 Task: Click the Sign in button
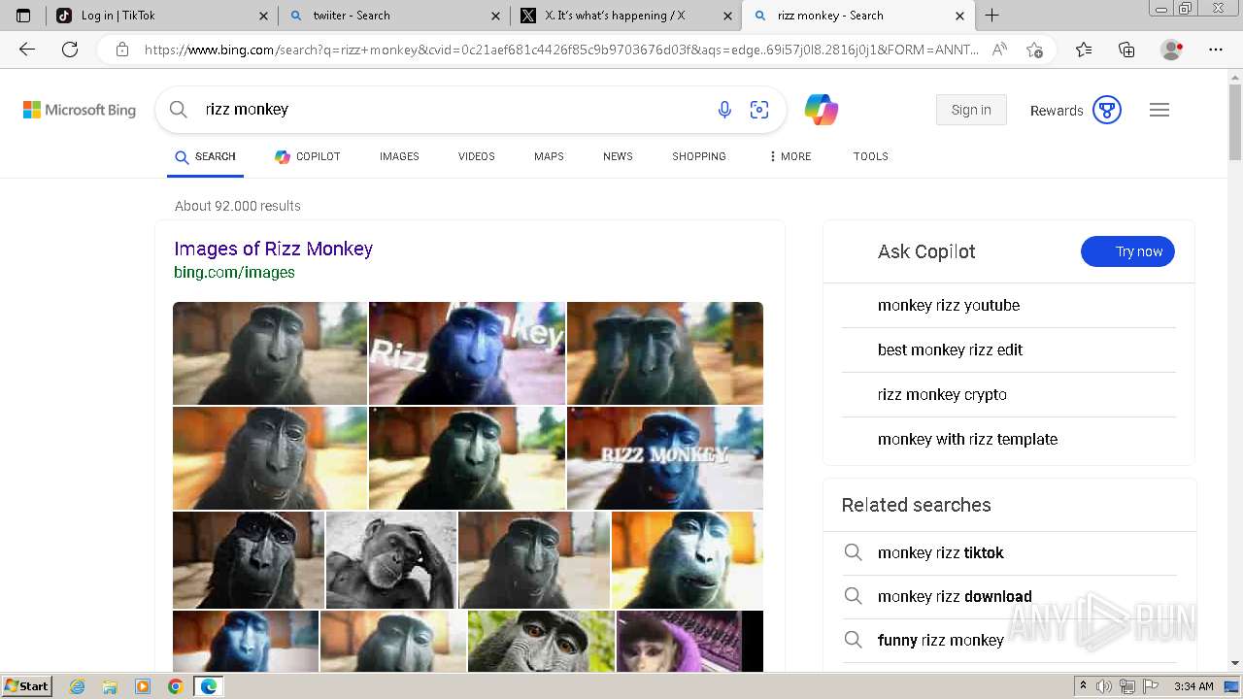click(971, 110)
